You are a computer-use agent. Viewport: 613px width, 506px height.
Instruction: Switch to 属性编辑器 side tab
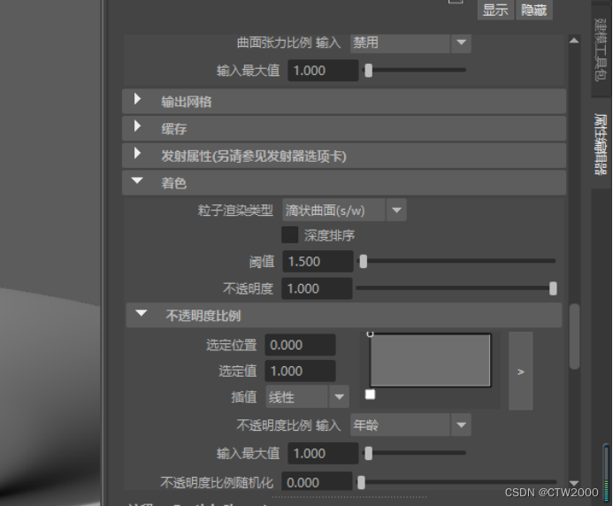tap(601, 144)
